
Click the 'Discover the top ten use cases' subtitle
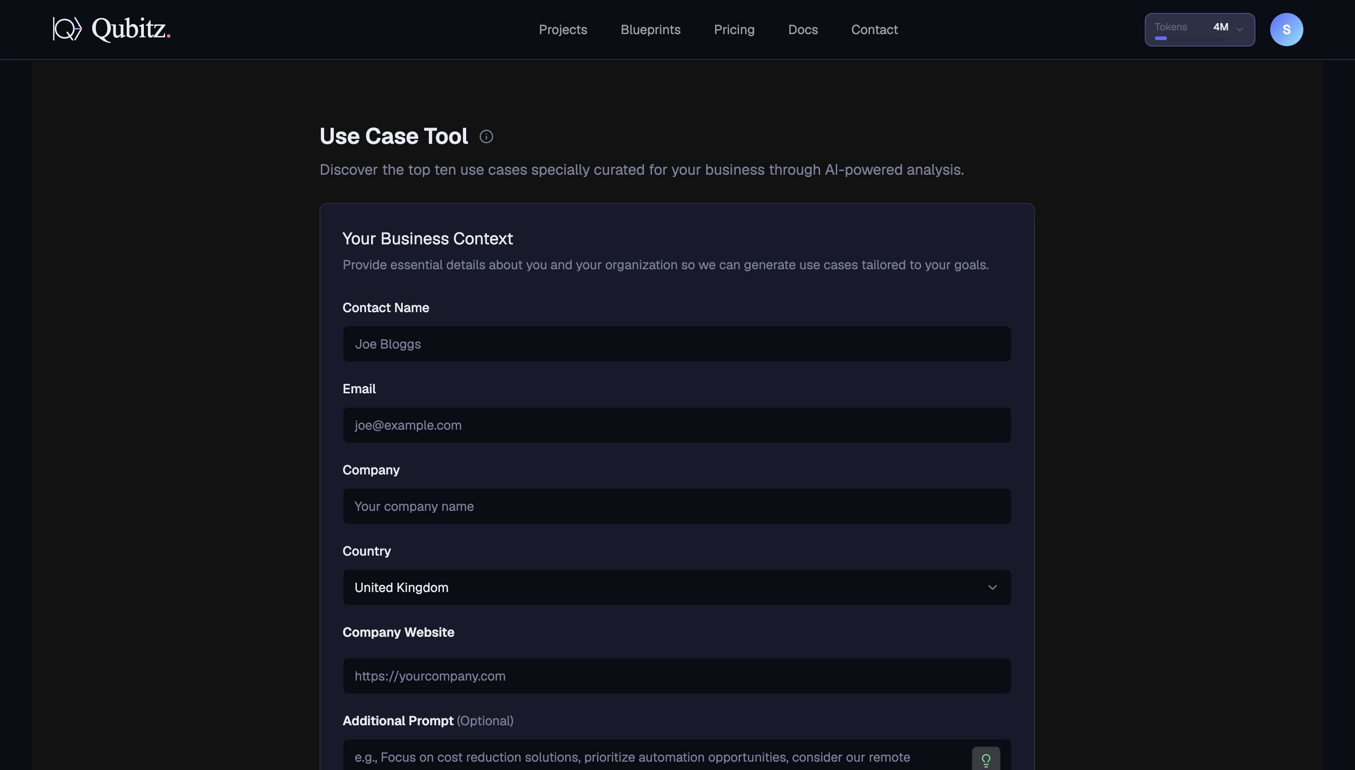(641, 170)
